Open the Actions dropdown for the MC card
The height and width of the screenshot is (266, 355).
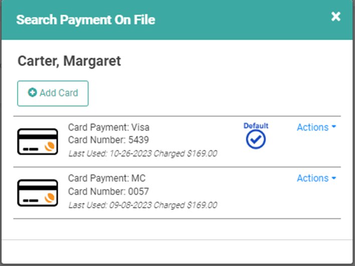click(316, 178)
